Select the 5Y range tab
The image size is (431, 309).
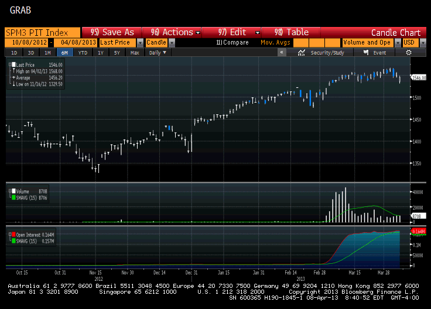click(x=117, y=53)
